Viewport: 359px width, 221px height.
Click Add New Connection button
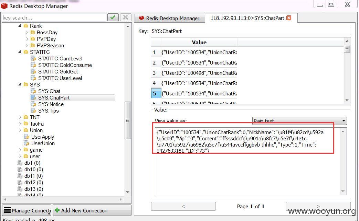(92, 210)
